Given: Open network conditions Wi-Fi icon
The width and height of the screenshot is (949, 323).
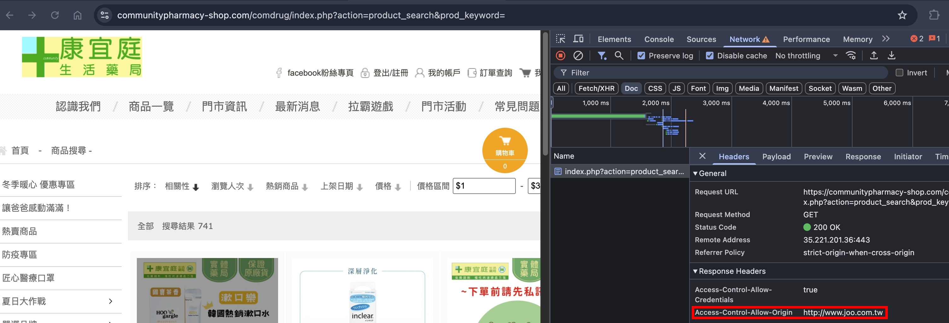Looking at the screenshot, I should click(851, 56).
